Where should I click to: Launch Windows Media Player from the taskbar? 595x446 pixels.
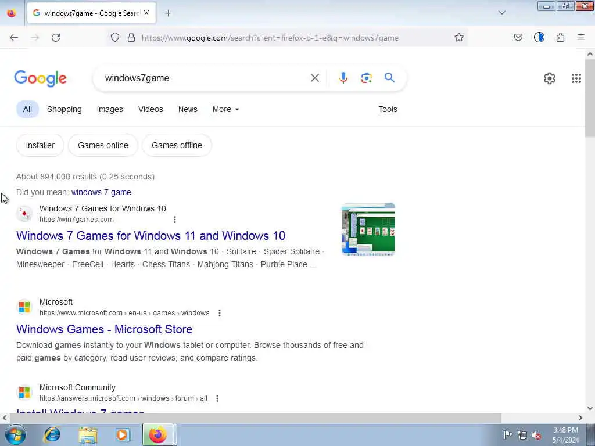[123, 435]
